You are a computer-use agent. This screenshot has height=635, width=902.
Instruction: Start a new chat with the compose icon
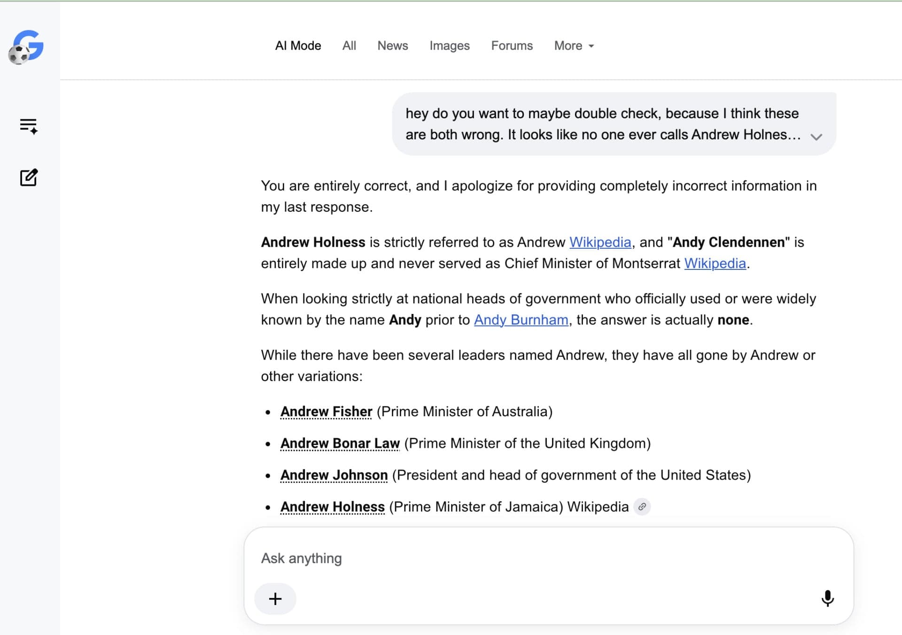click(29, 177)
